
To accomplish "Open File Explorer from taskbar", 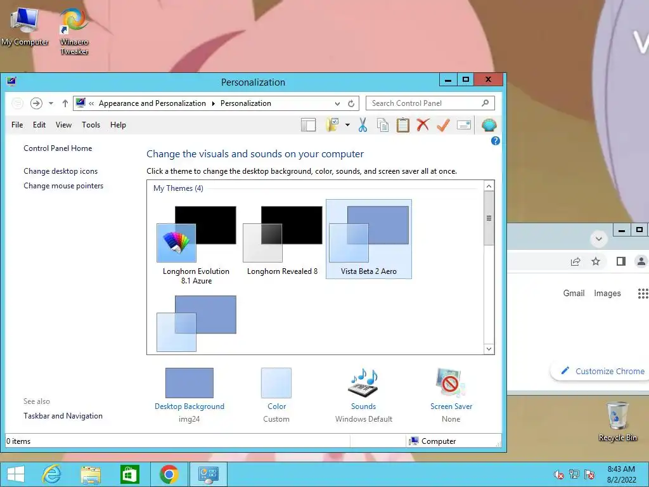I will [x=91, y=474].
